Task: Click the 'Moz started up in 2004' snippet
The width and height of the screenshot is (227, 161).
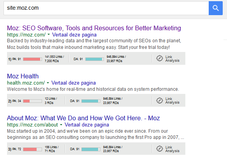Action: pos(95,134)
